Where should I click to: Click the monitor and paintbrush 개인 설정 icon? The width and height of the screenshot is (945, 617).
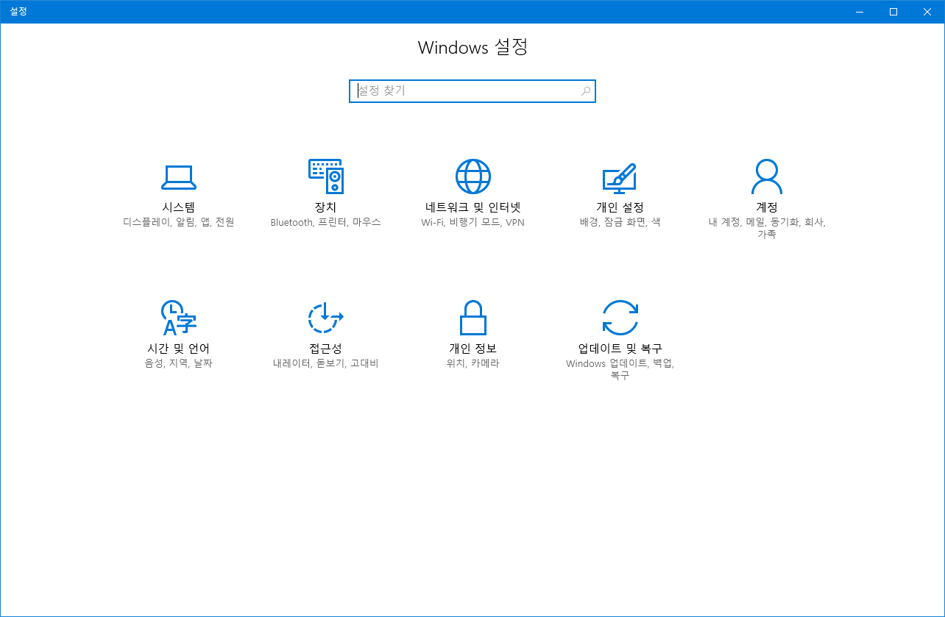coord(620,176)
